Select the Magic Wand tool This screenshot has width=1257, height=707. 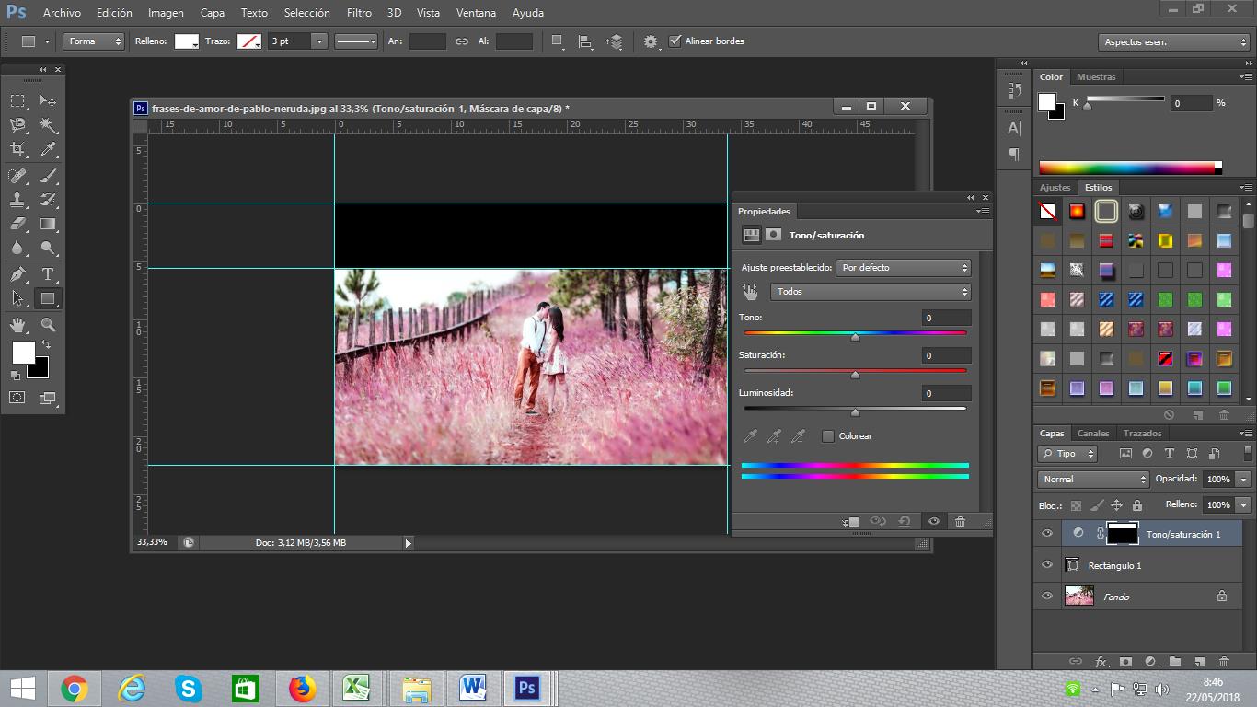[x=48, y=125]
